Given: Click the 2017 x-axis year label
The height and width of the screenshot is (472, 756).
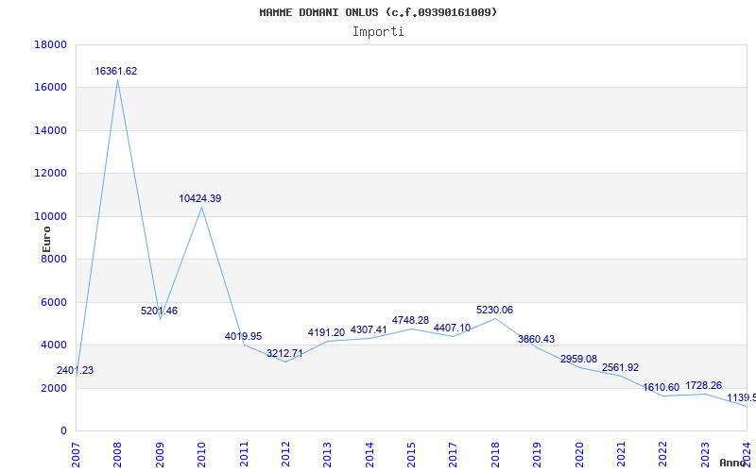Looking at the screenshot, I should coord(454,454).
